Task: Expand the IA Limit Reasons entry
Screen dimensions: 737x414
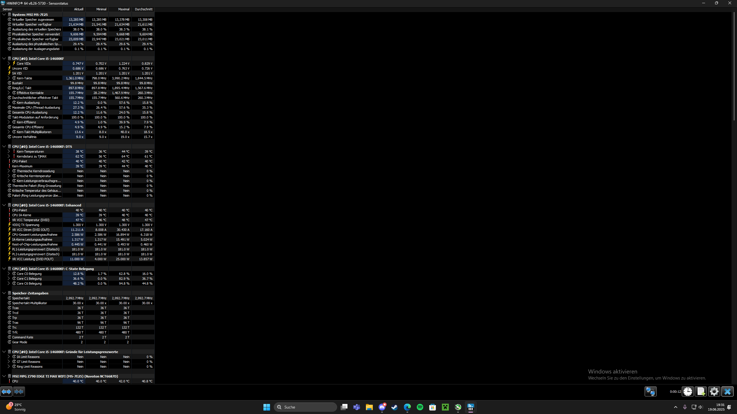Action: pyautogui.click(x=9, y=357)
